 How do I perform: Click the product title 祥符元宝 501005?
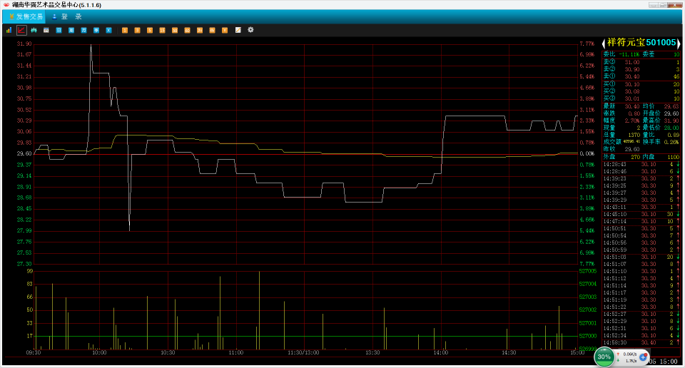pyautogui.click(x=641, y=42)
